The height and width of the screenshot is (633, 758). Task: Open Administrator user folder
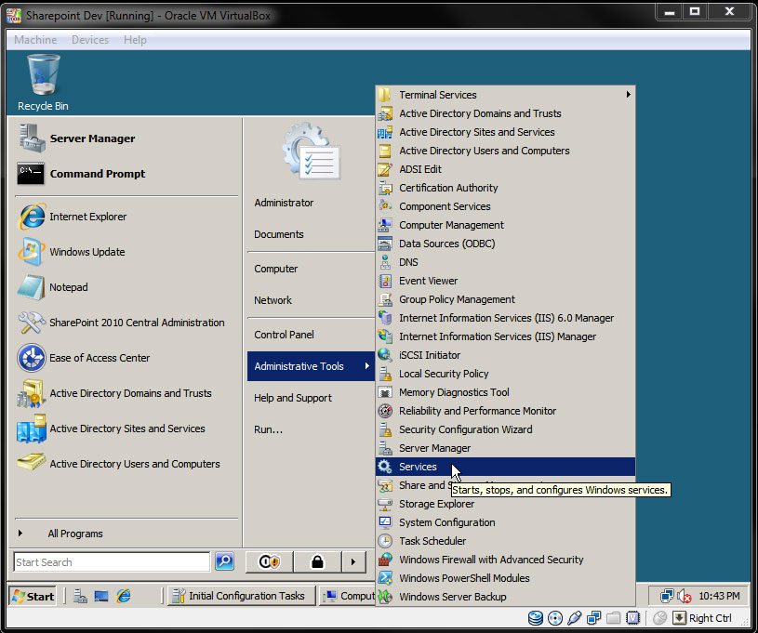tap(311, 203)
